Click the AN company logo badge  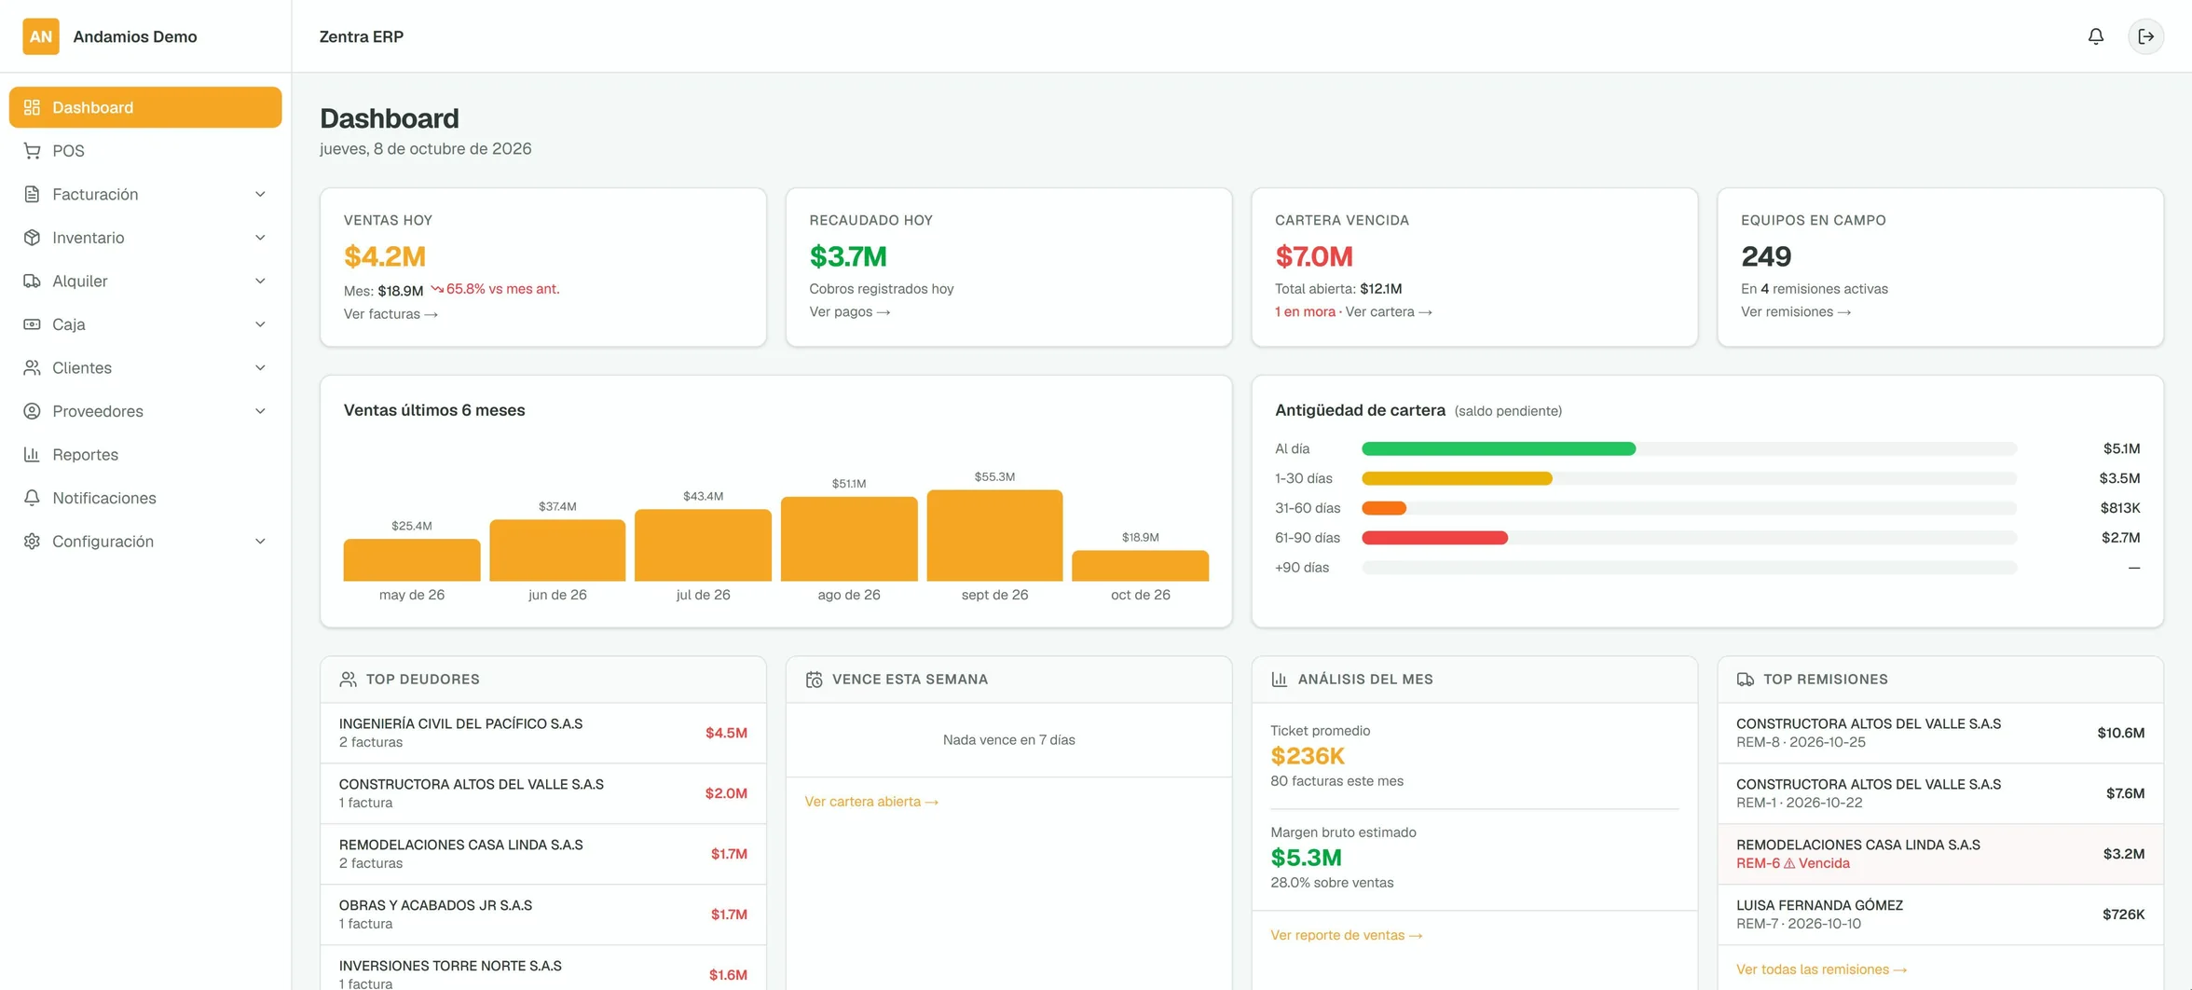[40, 36]
